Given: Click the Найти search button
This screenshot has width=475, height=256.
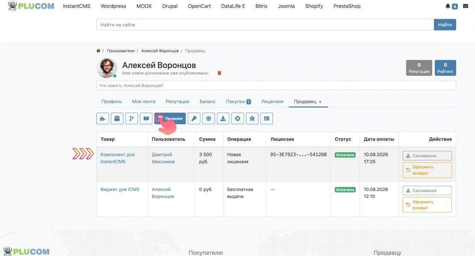Looking at the screenshot, I should point(445,25).
